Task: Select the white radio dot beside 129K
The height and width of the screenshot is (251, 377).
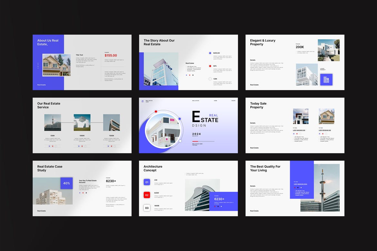Action: pos(210,79)
